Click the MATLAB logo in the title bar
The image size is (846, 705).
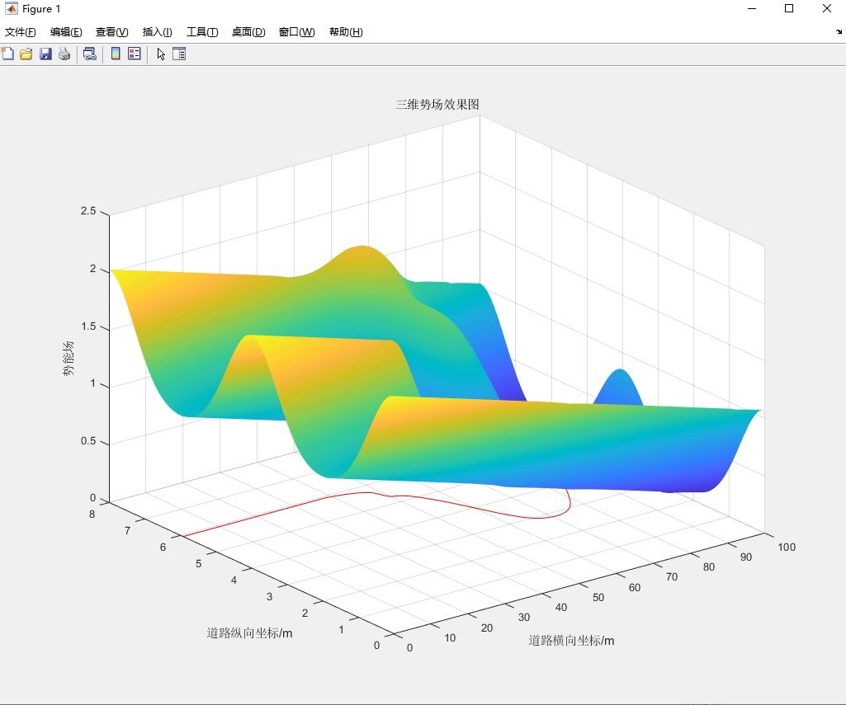(11, 8)
